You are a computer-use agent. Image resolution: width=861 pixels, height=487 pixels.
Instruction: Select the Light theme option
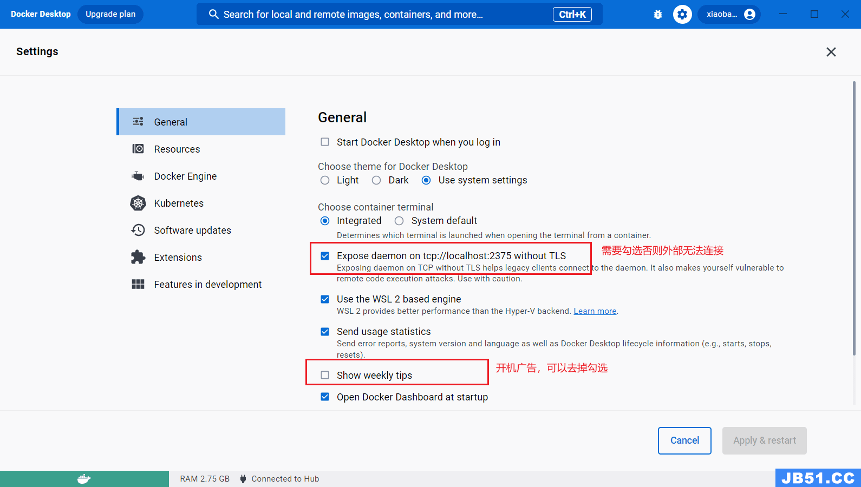coord(325,180)
